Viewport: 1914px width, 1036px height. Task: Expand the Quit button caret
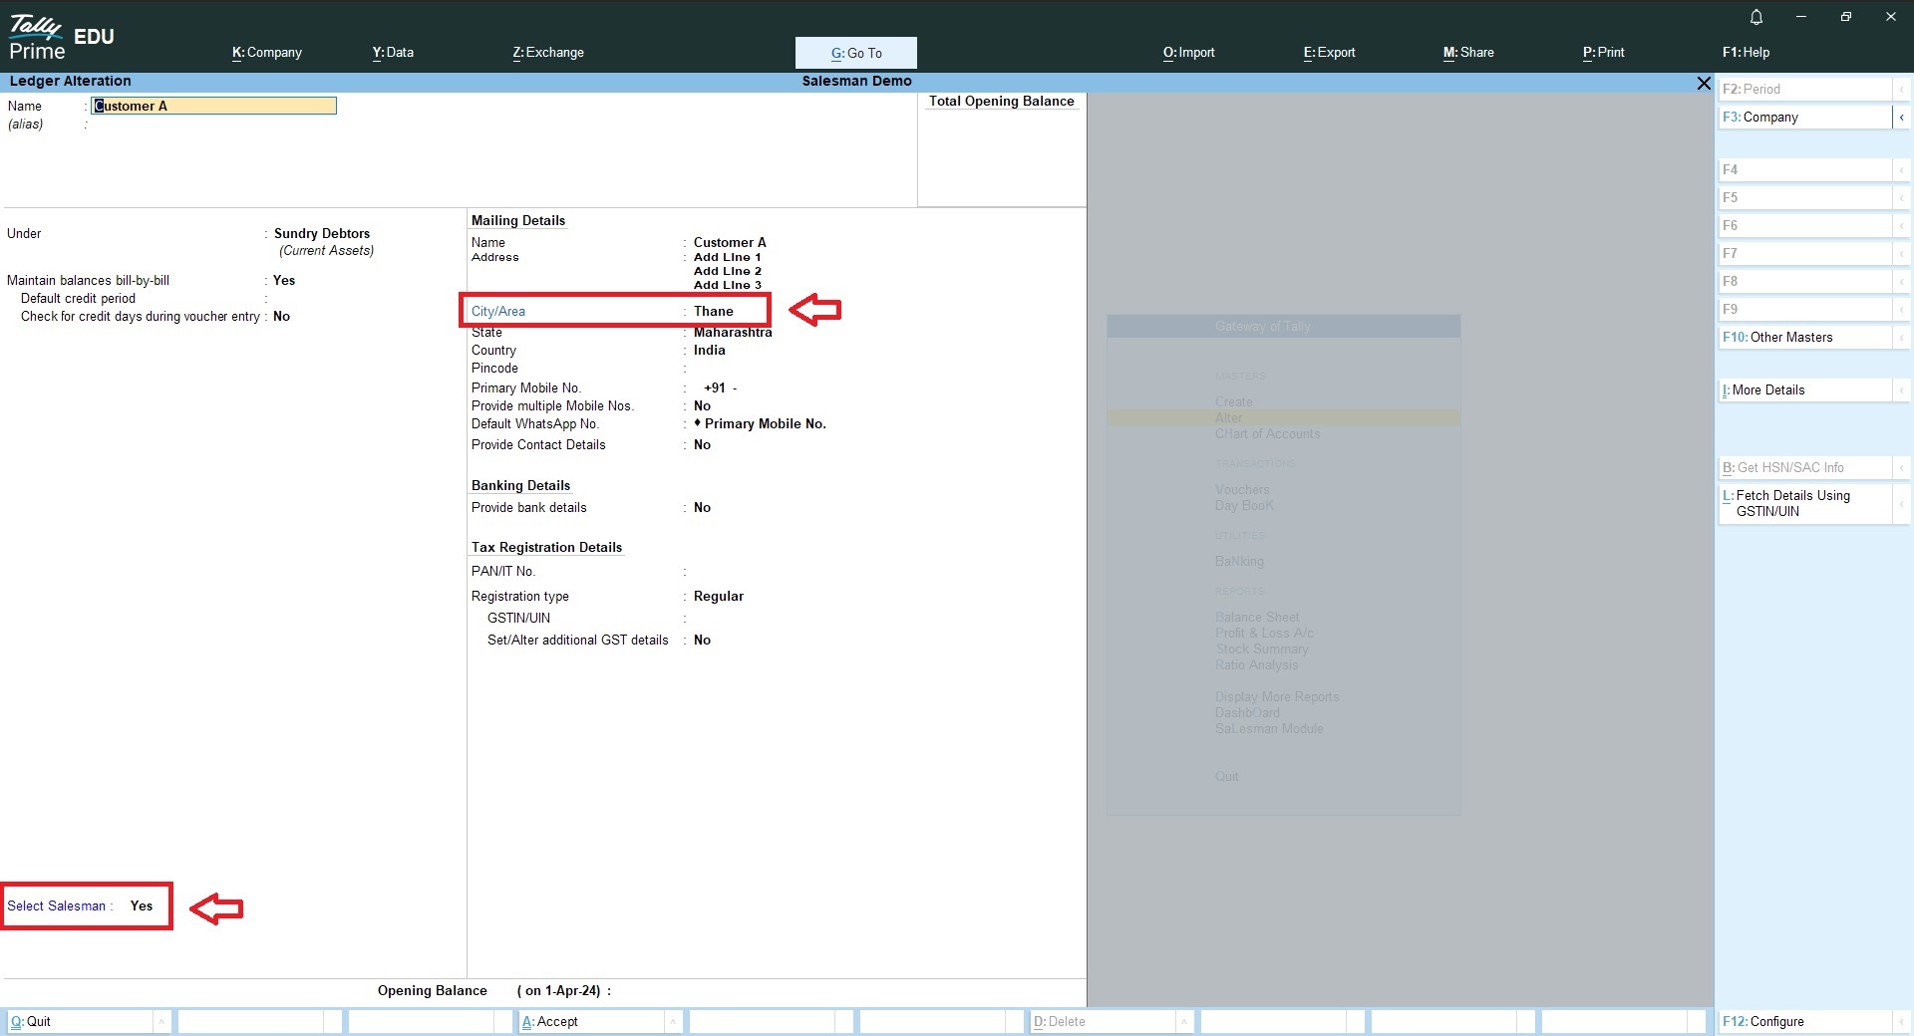161,1021
